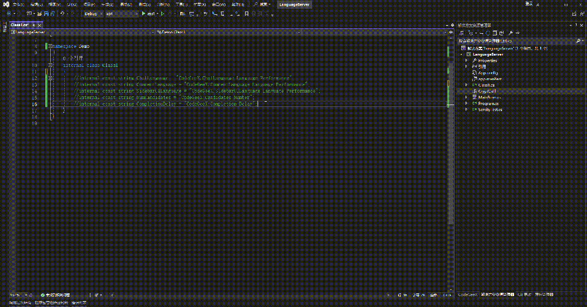Click the properties wrench icon in Solution Explorer
Screen dimensions: 587x307
point(511,33)
